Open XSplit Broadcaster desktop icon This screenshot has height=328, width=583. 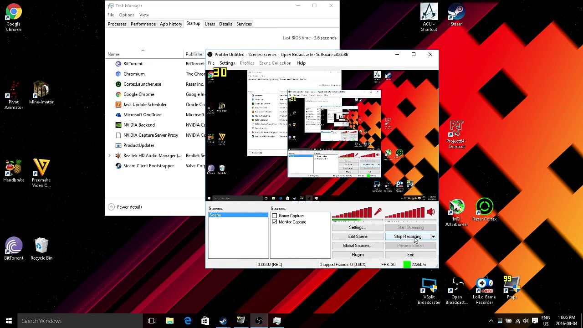[x=429, y=291]
